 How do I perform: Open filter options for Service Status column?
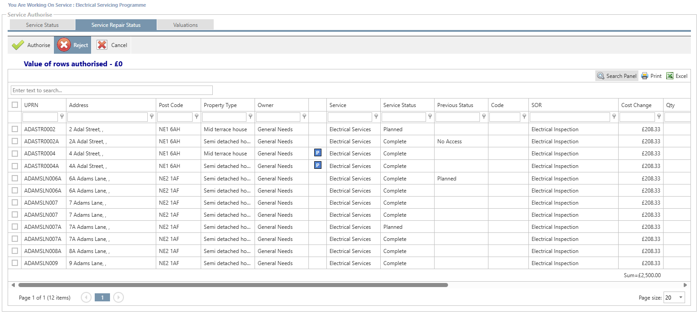coord(430,117)
